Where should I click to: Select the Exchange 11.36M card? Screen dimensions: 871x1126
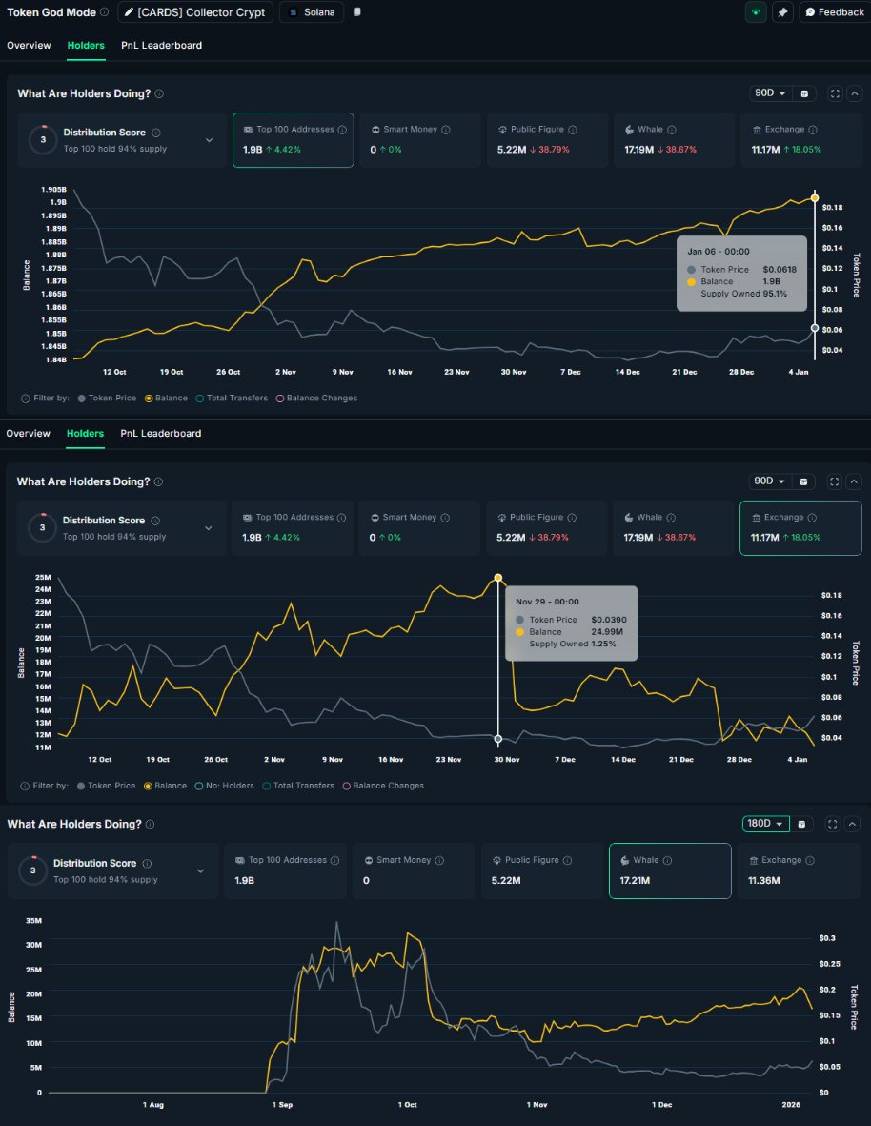[x=799, y=871]
